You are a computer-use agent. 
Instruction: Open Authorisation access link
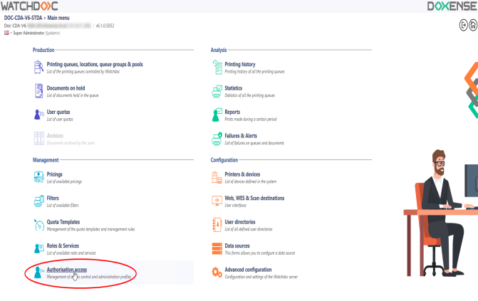(66, 270)
